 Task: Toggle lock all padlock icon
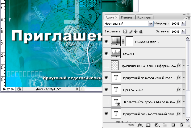pos(141,31)
